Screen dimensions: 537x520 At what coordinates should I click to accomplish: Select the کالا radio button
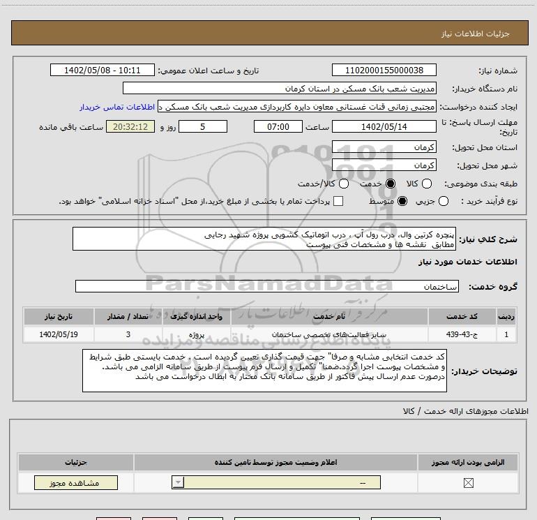click(x=427, y=184)
